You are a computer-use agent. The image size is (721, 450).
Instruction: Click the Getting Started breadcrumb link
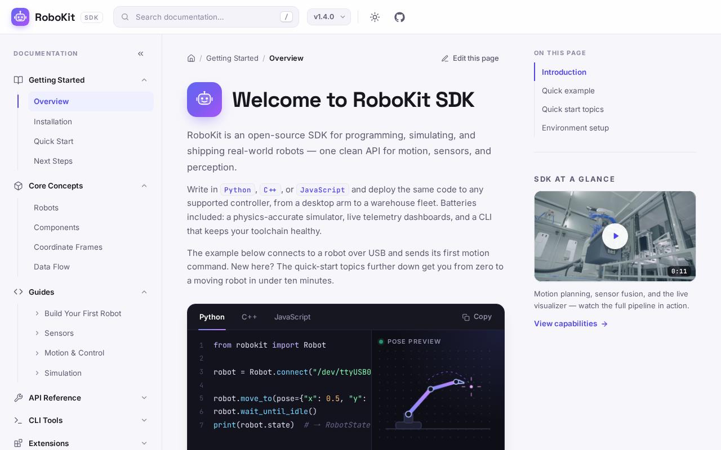(x=232, y=58)
